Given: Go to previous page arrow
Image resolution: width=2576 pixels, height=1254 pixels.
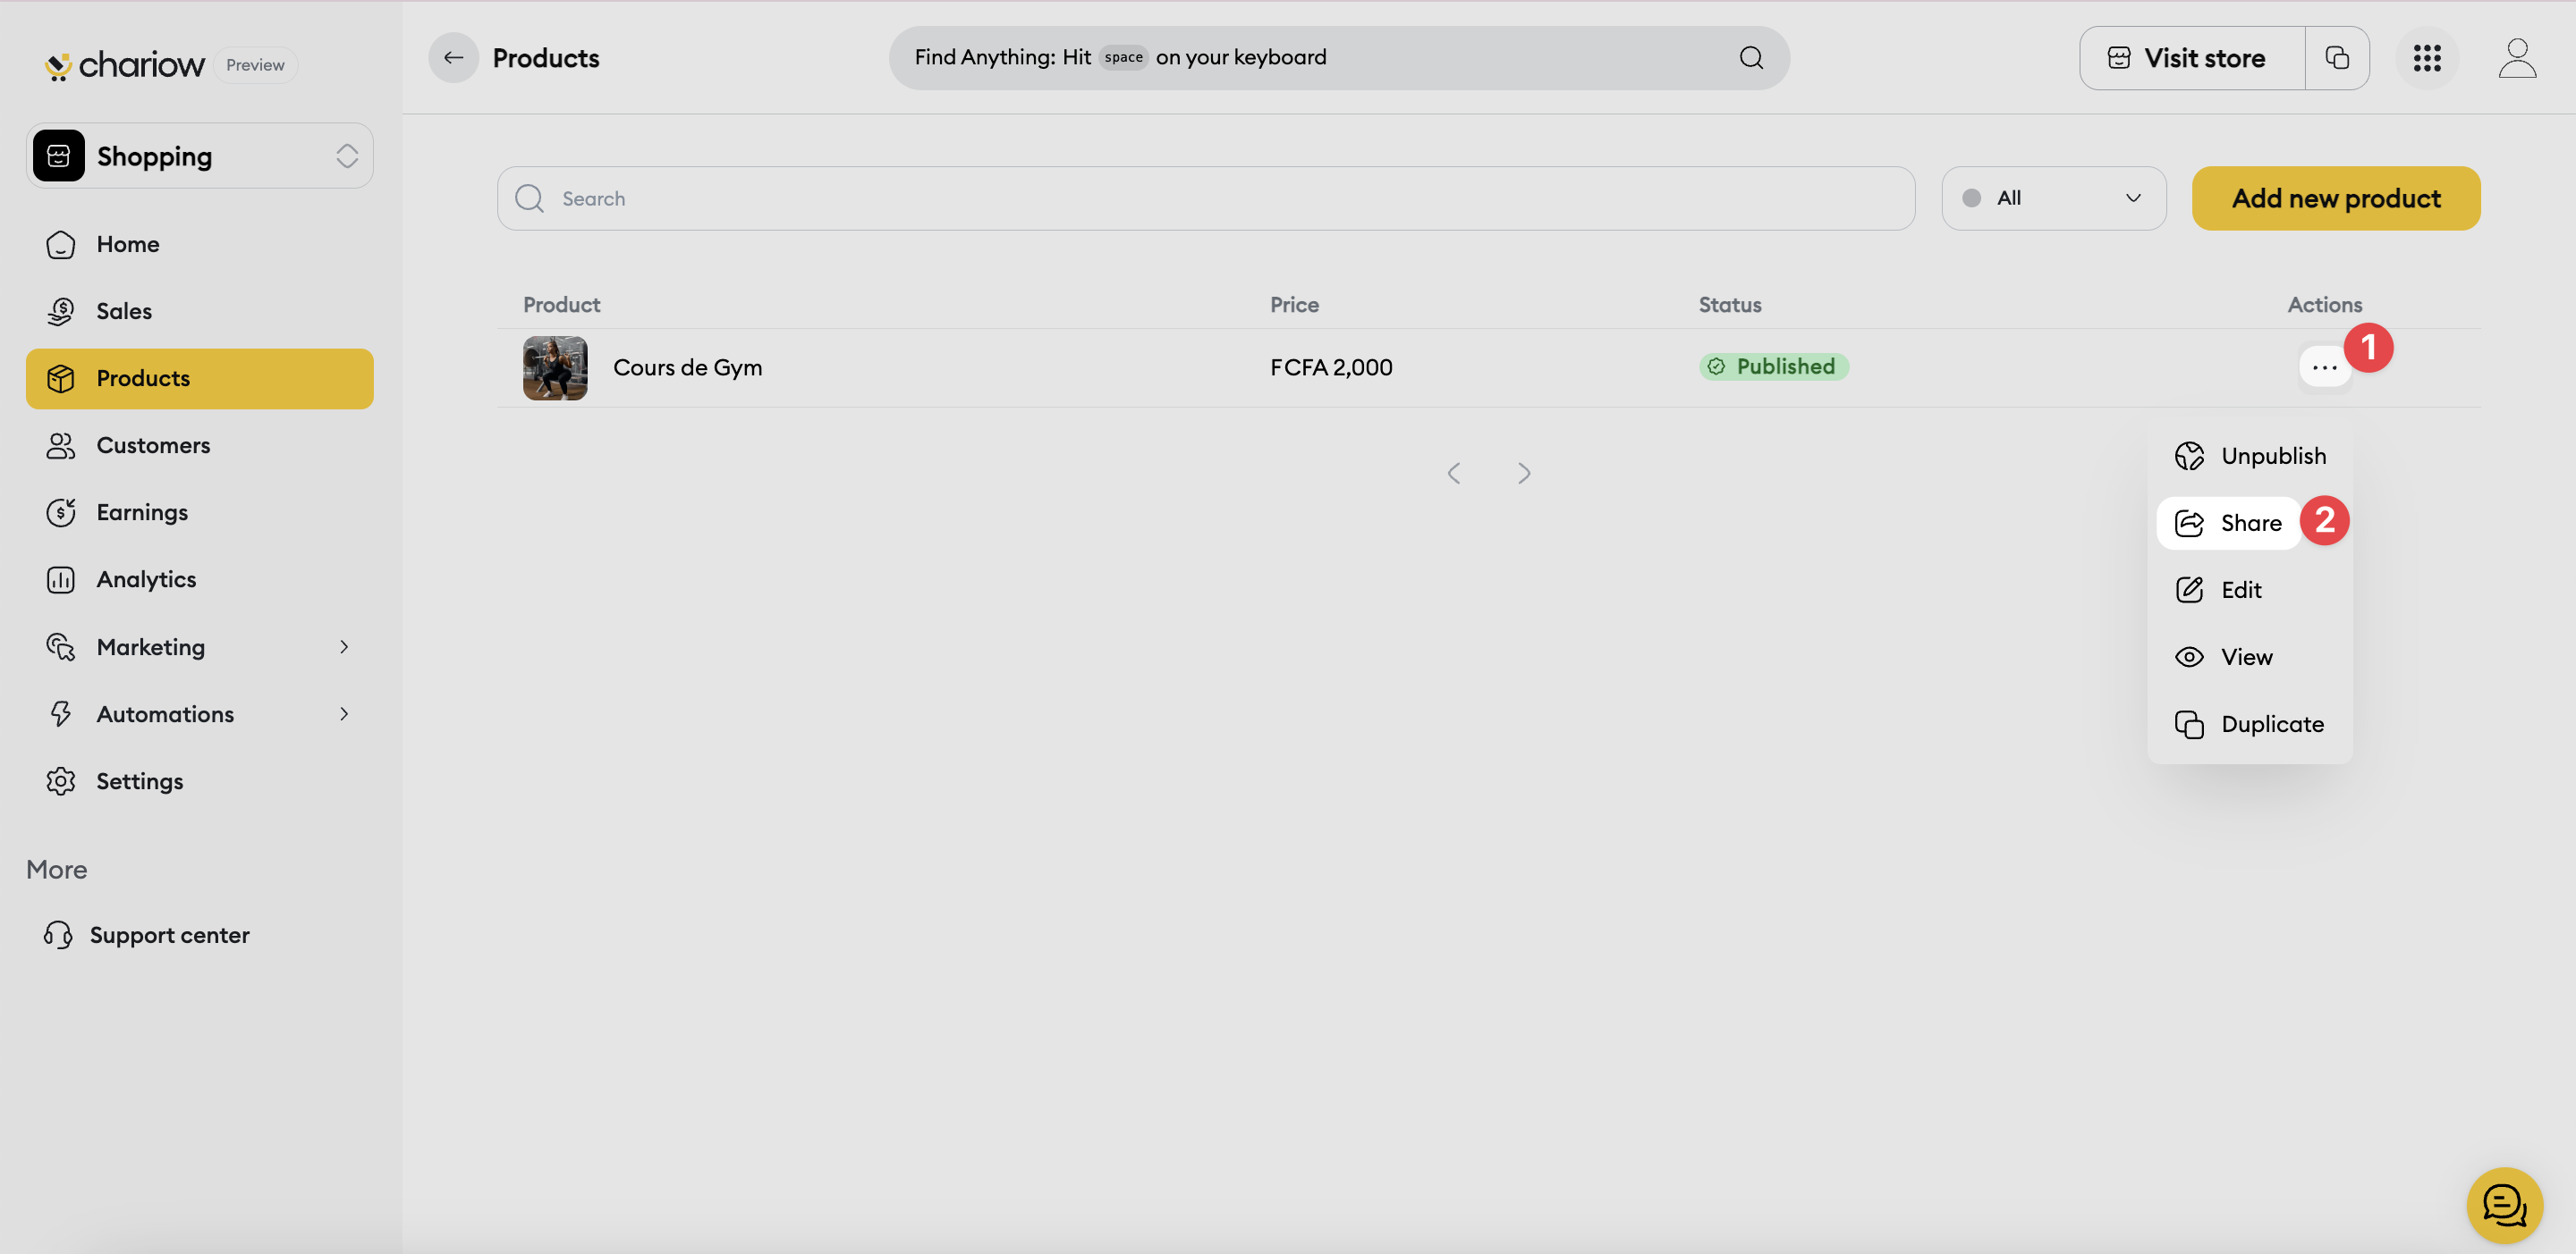Looking at the screenshot, I should (x=1454, y=473).
